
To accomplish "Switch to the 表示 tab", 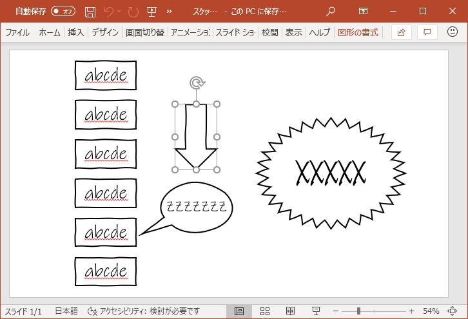I will pos(294,32).
